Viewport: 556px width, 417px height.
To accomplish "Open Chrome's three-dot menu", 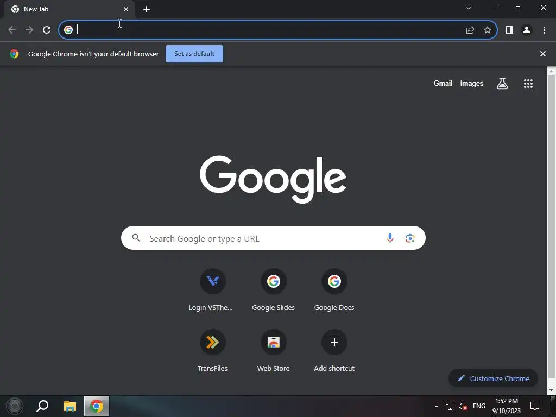I will pyautogui.click(x=544, y=30).
